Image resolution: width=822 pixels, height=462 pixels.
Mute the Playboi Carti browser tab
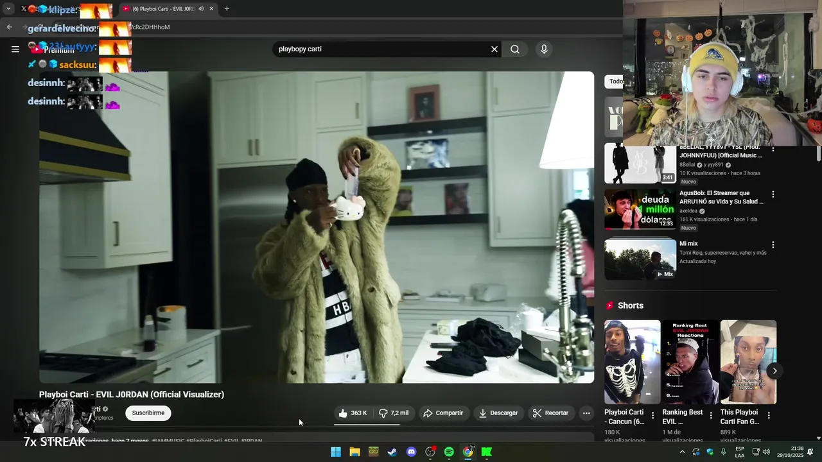(x=201, y=9)
